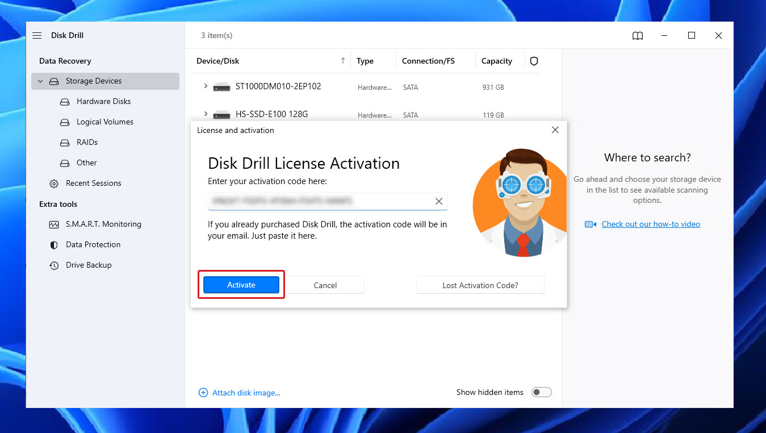Click the plus icon for Attach disk image
The height and width of the screenshot is (433, 766).
pos(203,393)
